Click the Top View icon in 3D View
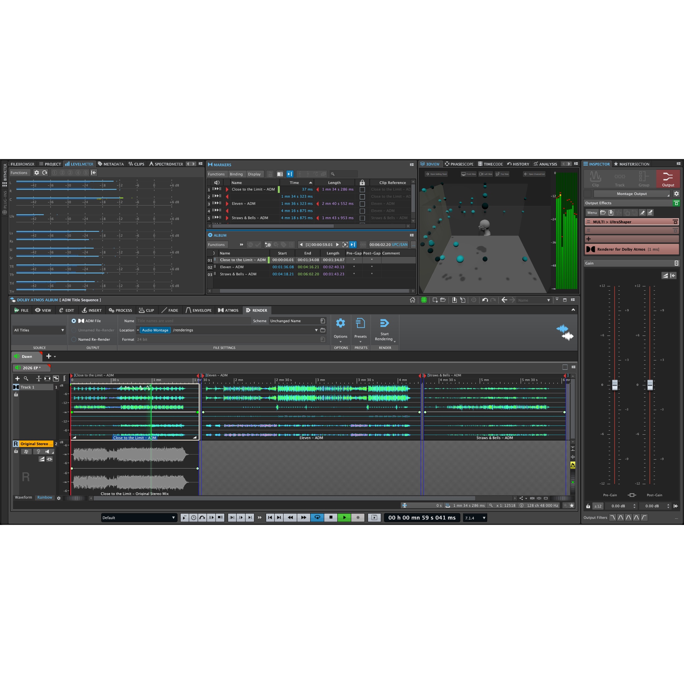Image resolution: width=684 pixels, height=684 pixels. click(501, 174)
